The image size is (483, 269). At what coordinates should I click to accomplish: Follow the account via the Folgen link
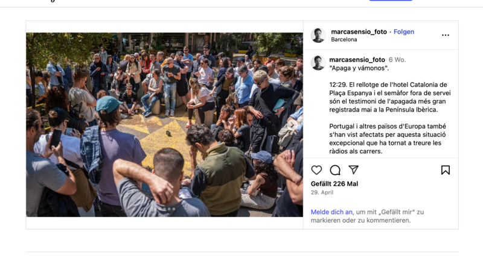pyautogui.click(x=404, y=32)
